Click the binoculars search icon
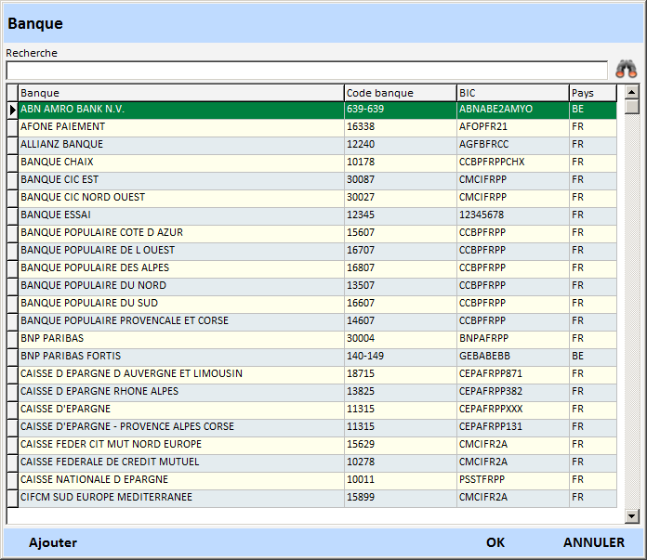Image resolution: width=647 pixels, height=560 pixels. point(626,70)
